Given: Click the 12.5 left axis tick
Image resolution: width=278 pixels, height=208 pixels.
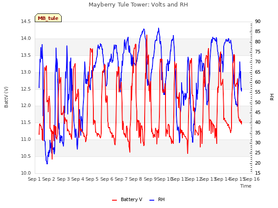Looking at the screenshot, I should (26, 89).
